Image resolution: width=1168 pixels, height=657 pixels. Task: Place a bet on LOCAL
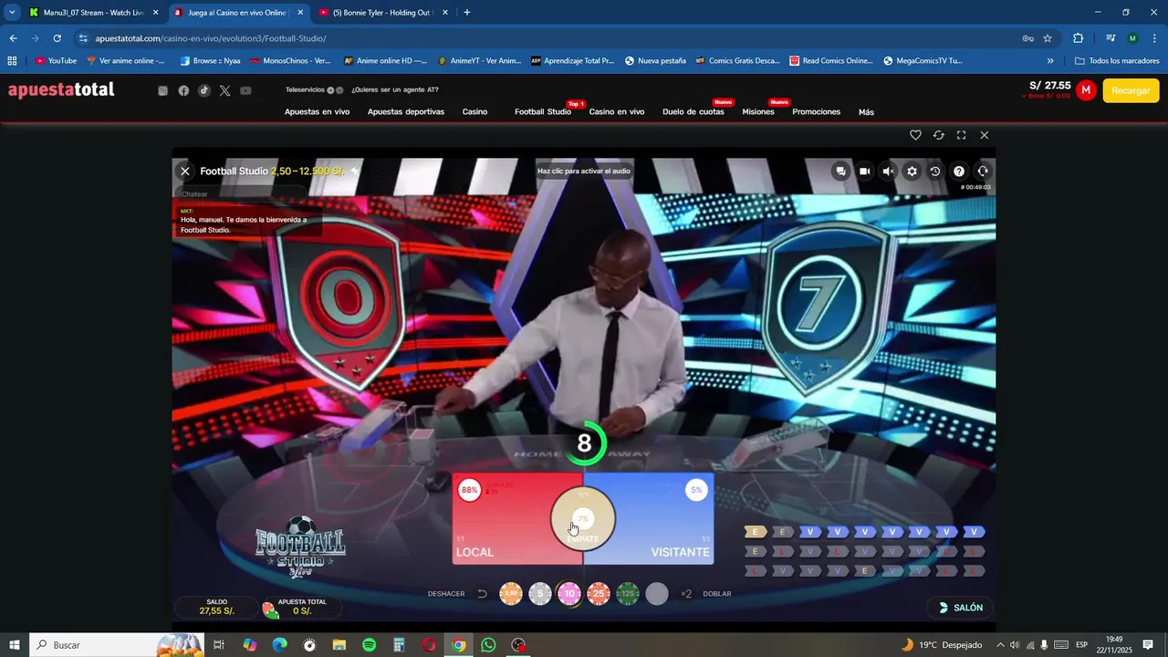[504, 518]
